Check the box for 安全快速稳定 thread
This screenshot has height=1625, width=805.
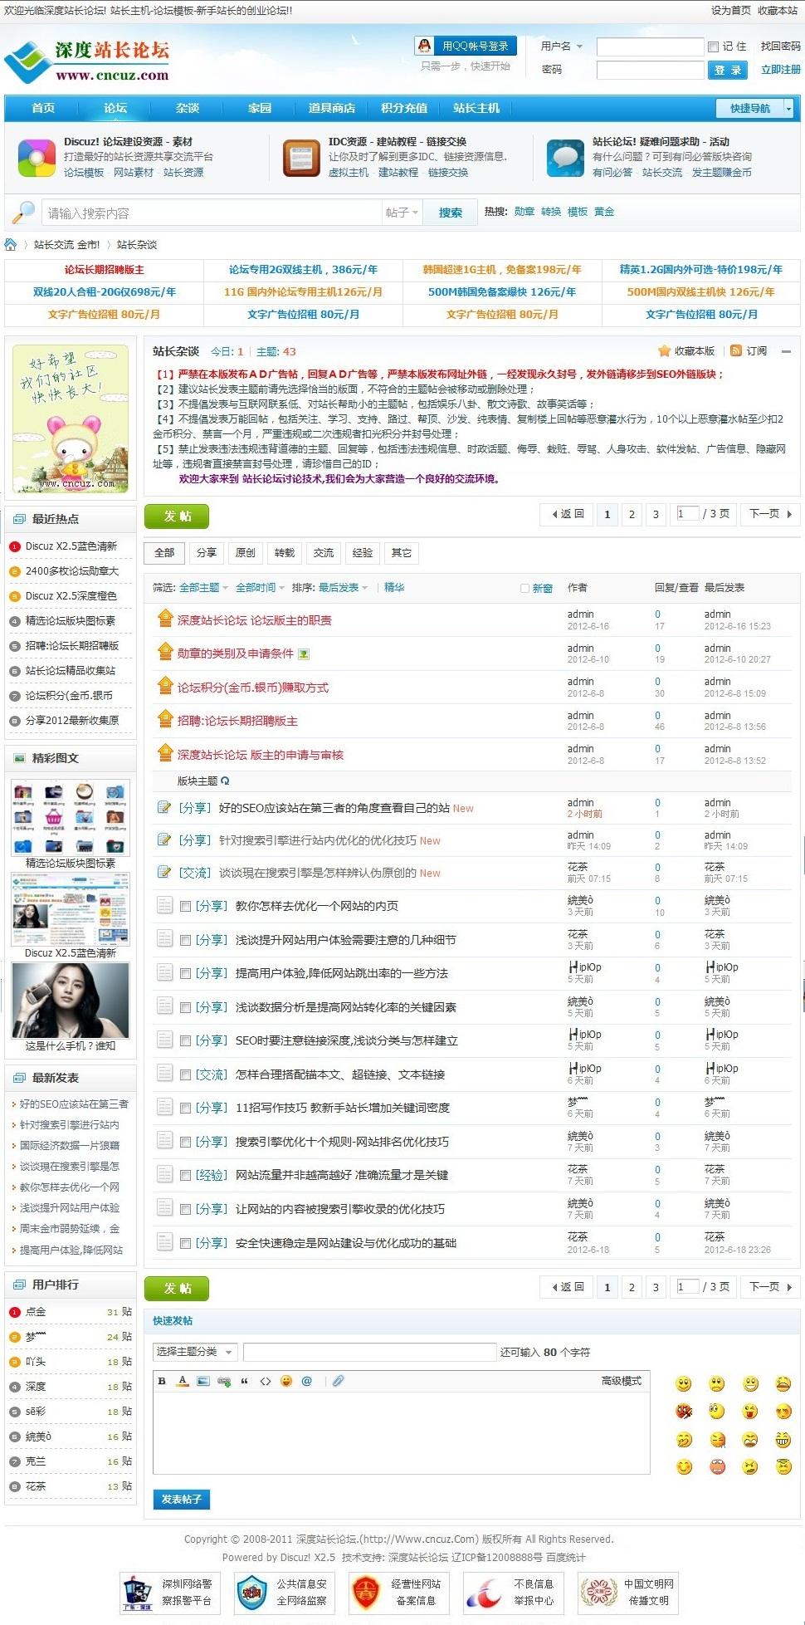tap(186, 1244)
